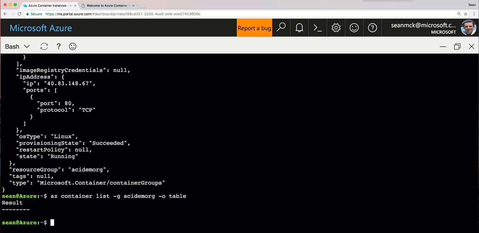Click the Microsoft Azure logo text

click(x=41, y=28)
